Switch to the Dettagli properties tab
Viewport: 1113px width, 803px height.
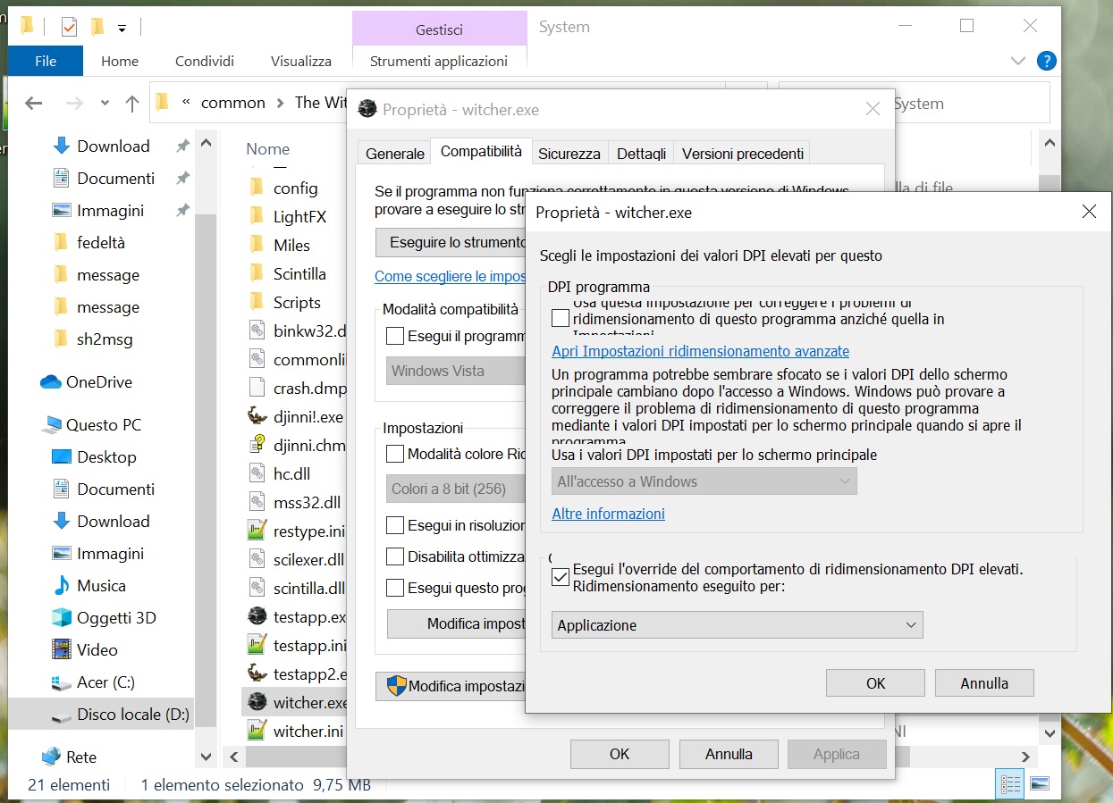pos(642,154)
